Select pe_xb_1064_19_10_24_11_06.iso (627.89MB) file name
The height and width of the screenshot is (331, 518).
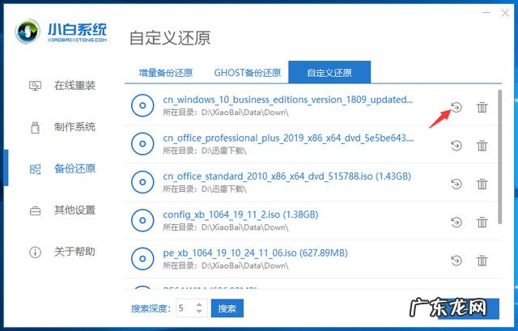click(256, 253)
